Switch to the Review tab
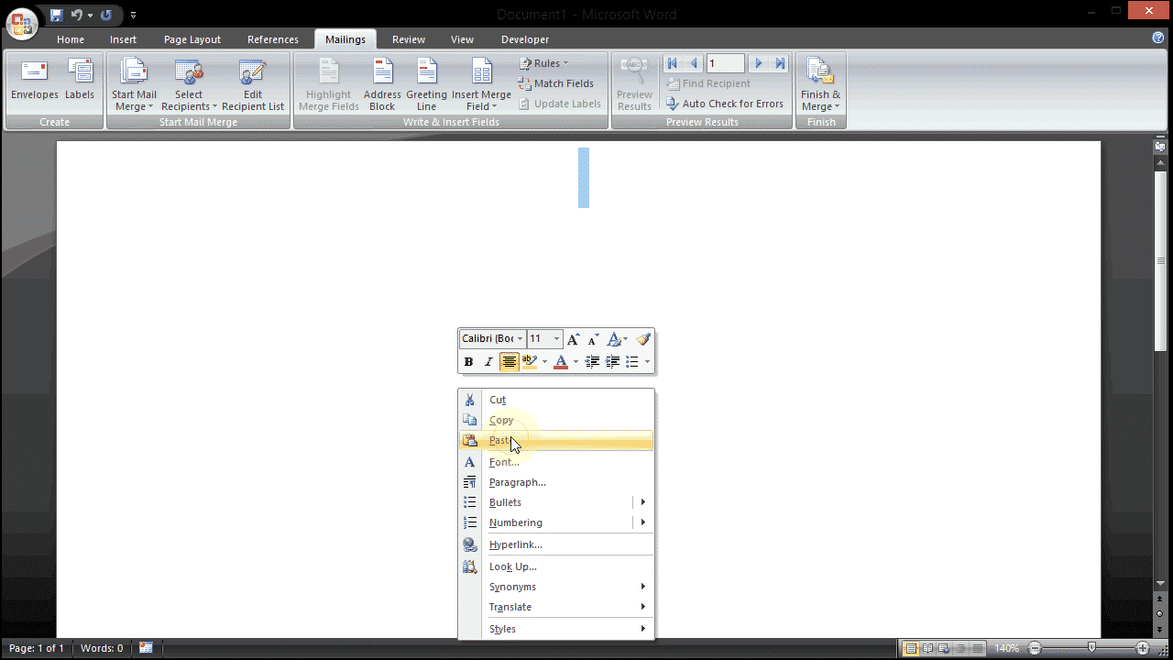The height and width of the screenshot is (660, 1173). (409, 39)
